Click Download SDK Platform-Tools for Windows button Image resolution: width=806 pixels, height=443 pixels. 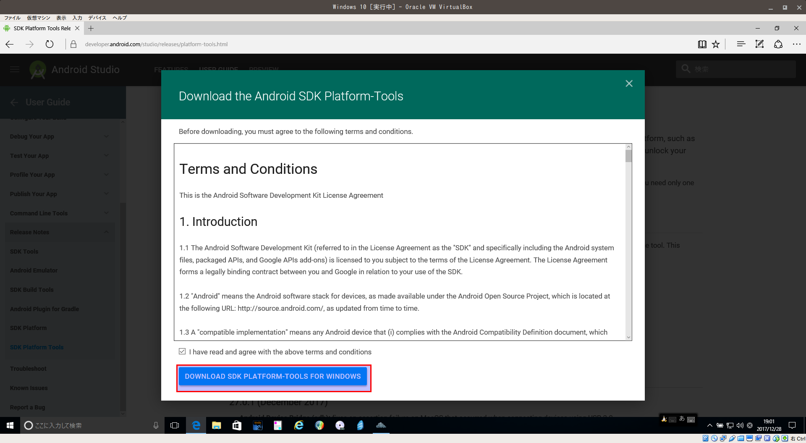(x=273, y=376)
